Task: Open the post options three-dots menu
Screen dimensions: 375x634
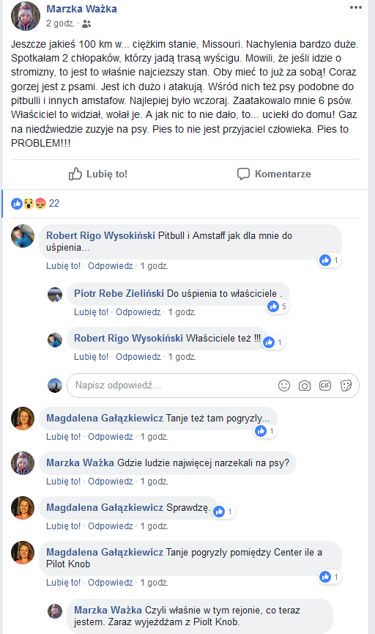Action: pyautogui.click(x=356, y=7)
